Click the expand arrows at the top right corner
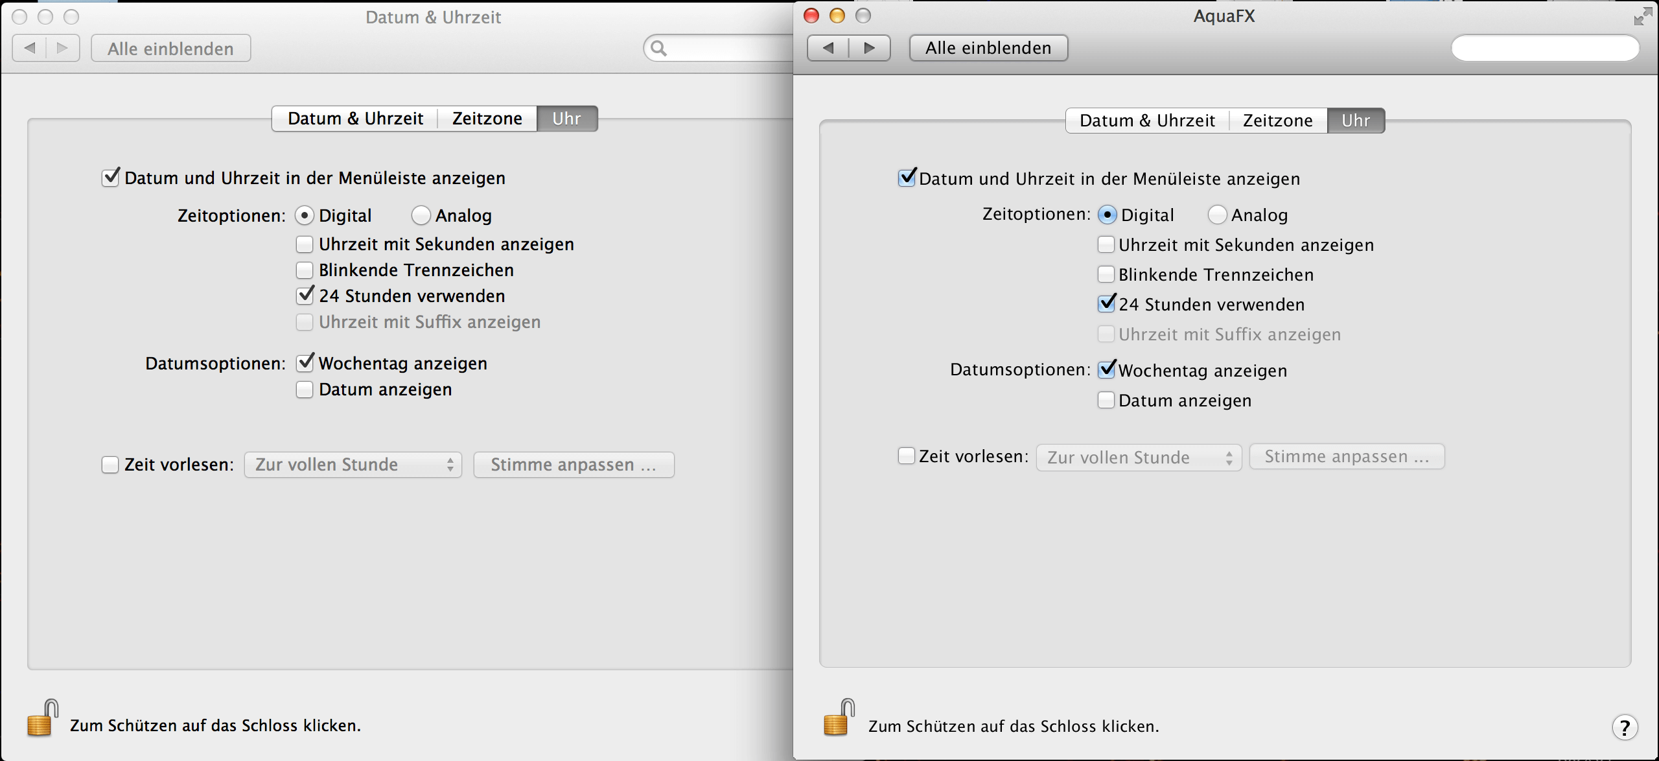This screenshot has height=761, width=1659. coord(1642,16)
